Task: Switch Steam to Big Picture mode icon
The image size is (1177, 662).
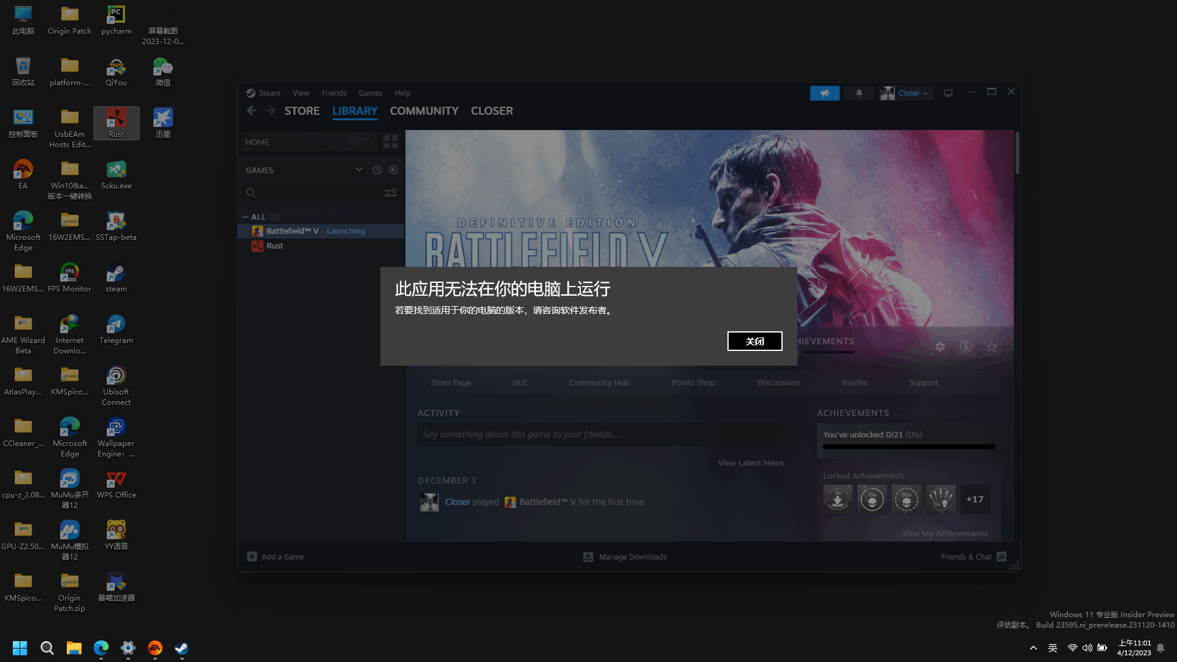Action: [x=948, y=93]
